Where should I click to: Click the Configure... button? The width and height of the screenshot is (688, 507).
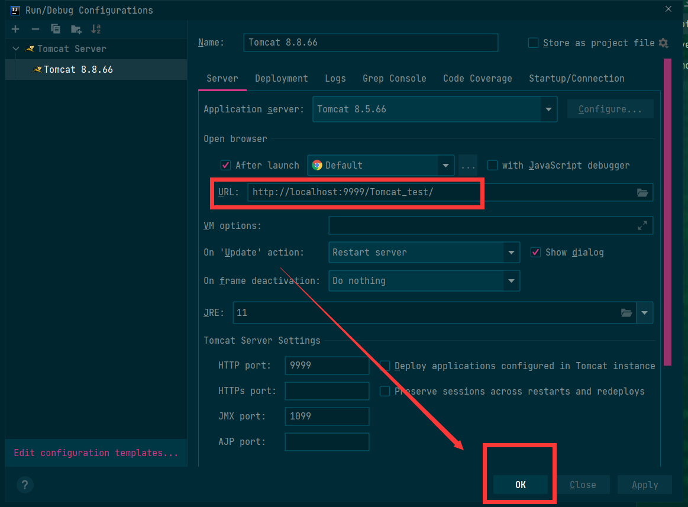pos(610,109)
